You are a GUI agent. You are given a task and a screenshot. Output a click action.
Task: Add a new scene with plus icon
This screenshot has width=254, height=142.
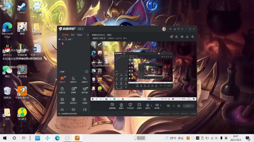88,35
